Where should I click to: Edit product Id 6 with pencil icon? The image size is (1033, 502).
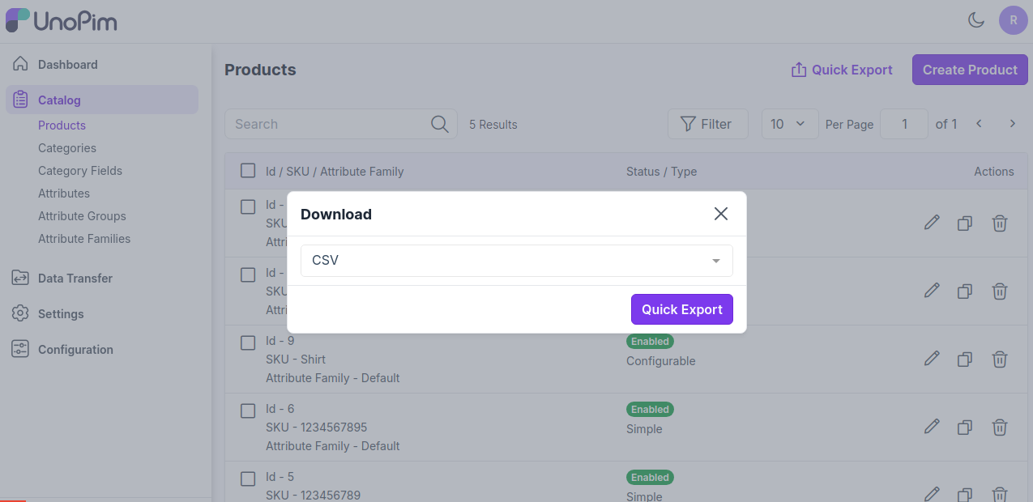pyautogui.click(x=932, y=427)
